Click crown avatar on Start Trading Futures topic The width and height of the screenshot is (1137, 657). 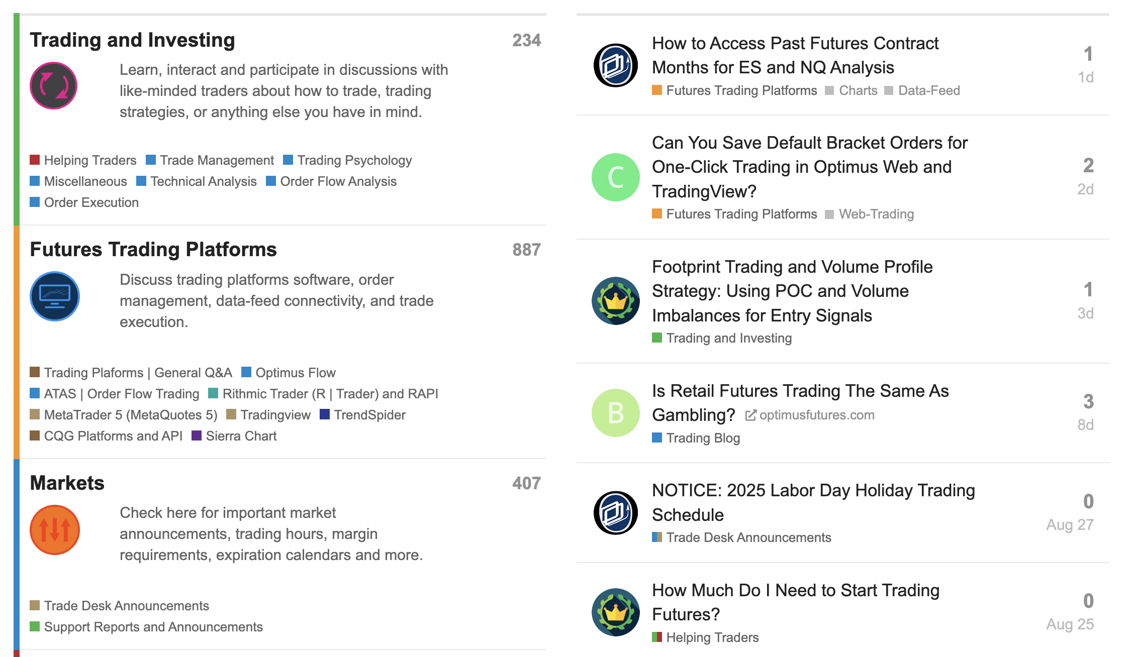coord(616,612)
